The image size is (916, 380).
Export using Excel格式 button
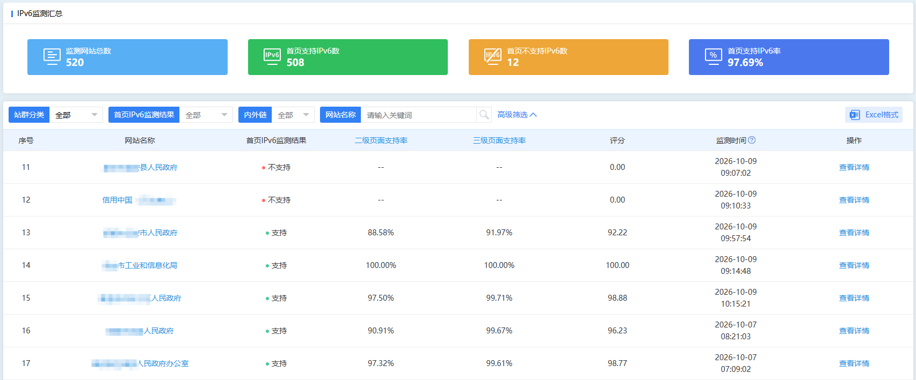point(874,115)
